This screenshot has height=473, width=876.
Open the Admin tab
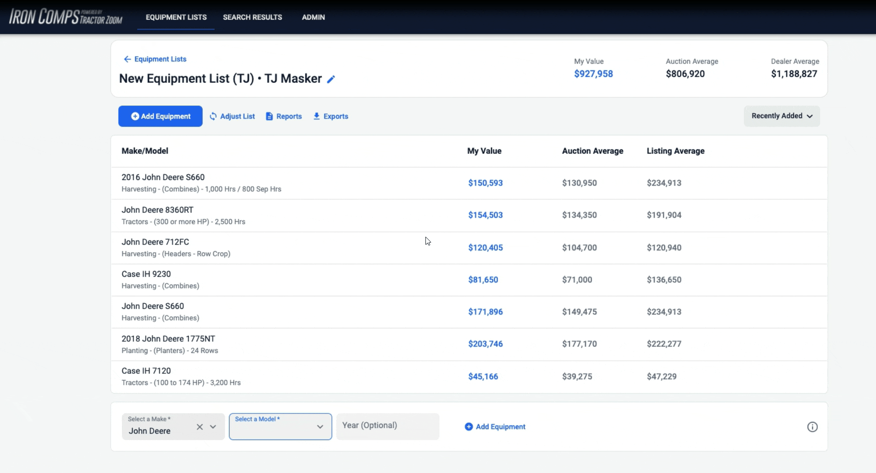pos(313,17)
